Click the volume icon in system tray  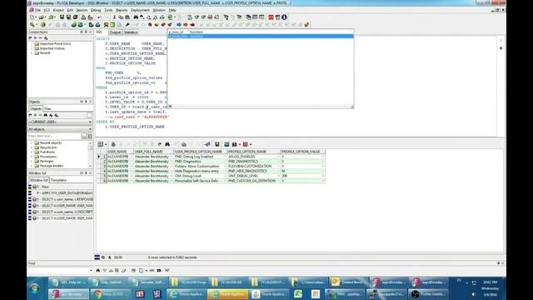[474, 294]
